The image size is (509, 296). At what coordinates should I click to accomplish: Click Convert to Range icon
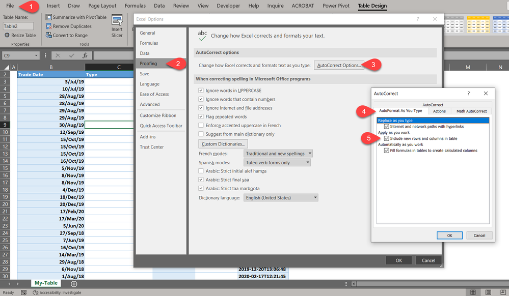(x=49, y=35)
